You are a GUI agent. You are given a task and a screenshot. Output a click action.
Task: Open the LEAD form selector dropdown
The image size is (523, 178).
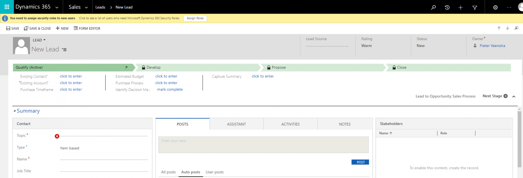(x=39, y=40)
